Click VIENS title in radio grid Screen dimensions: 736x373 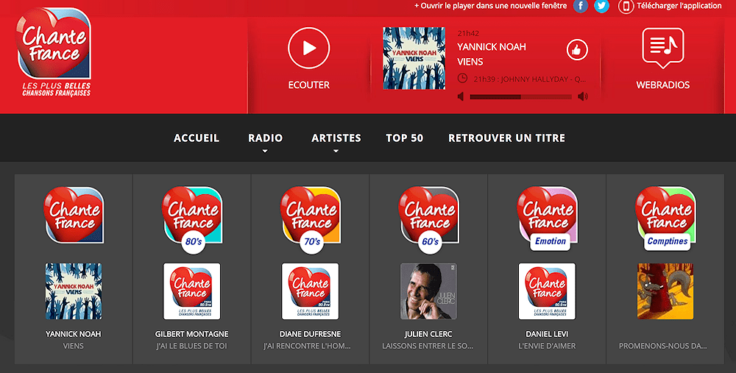(x=73, y=346)
